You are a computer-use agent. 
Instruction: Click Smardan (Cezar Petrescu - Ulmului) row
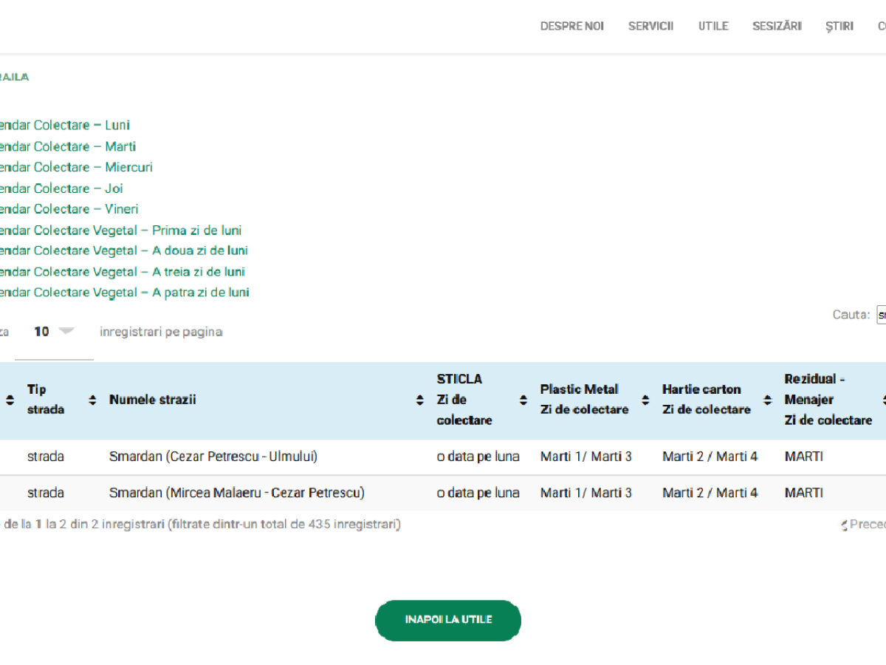click(x=213, y=457)
